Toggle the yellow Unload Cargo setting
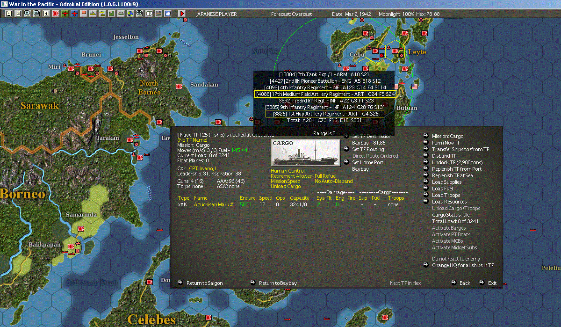 pyautogui.click(x=285, y=186)
